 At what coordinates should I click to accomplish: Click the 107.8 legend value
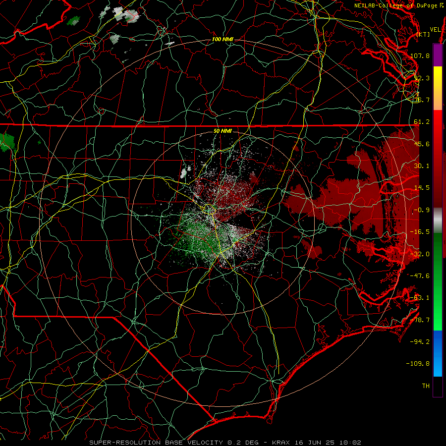(x=420, y=56)
